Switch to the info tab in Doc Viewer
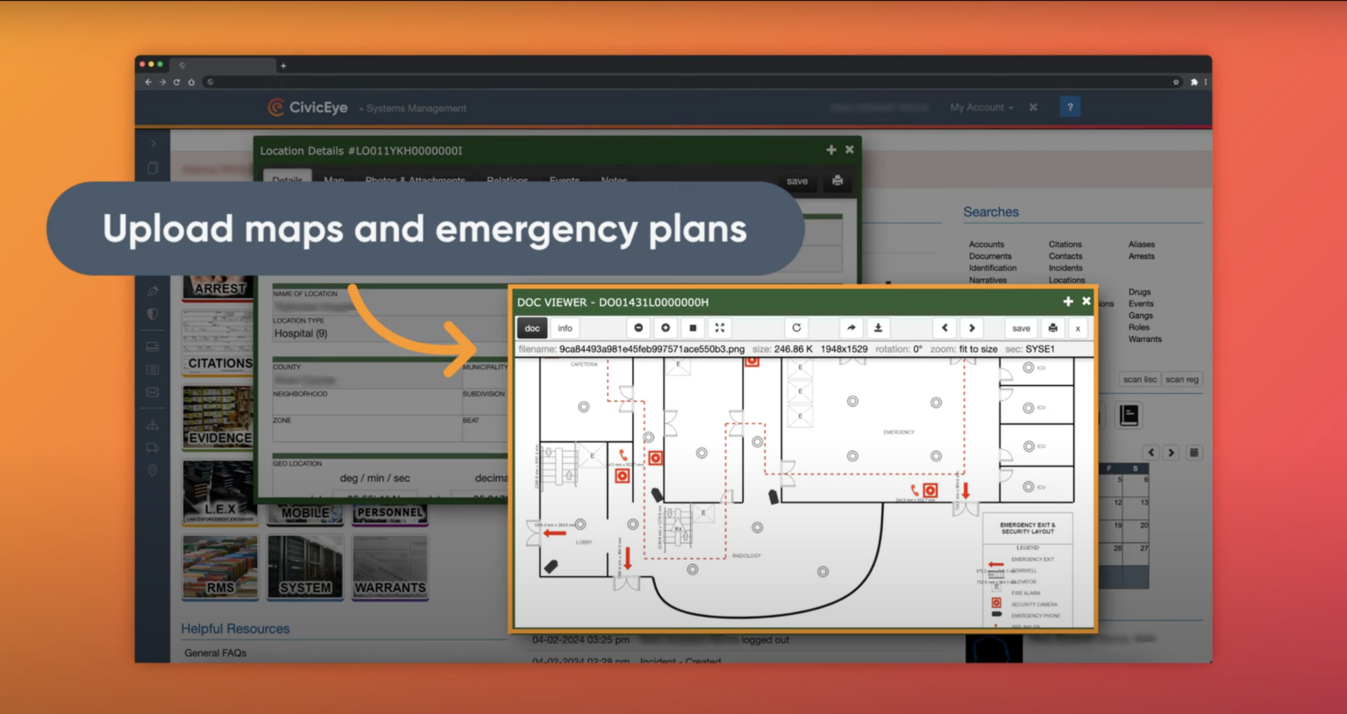Viewport: 1347px width, 714px height. [x=565, y=327]
